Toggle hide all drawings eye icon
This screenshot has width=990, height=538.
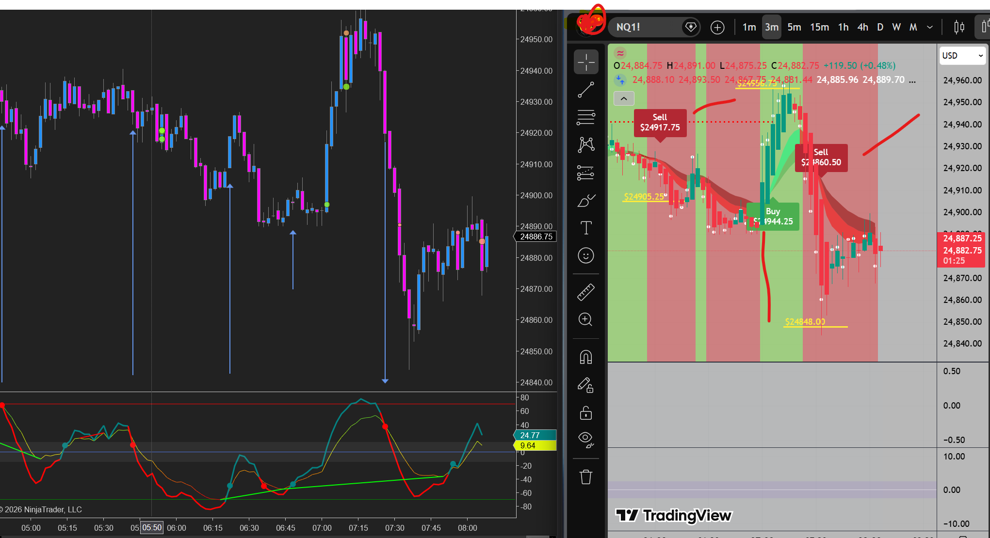pos(586,440)
